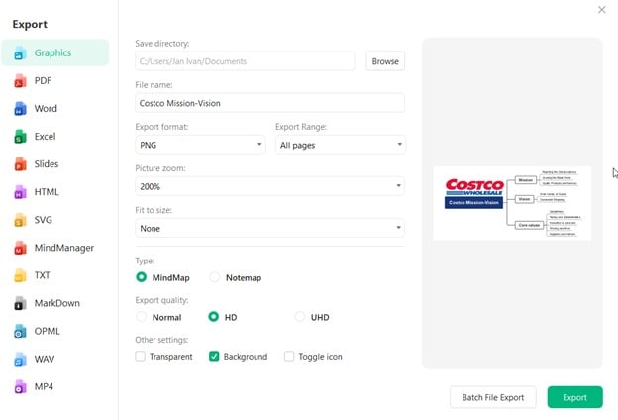Select the HTML format icon
618x420 pixels.
[x=21, y=192]
